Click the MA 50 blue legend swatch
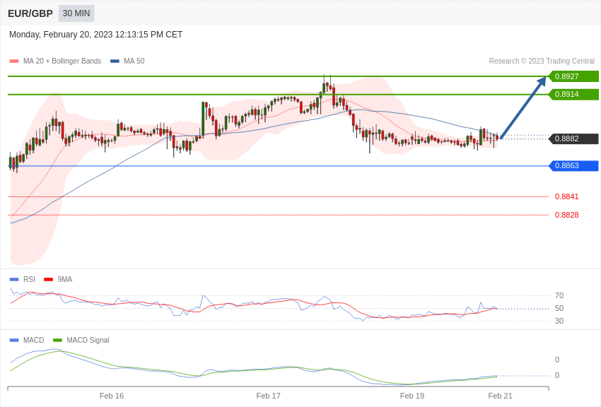 click(x=115, y=61)
